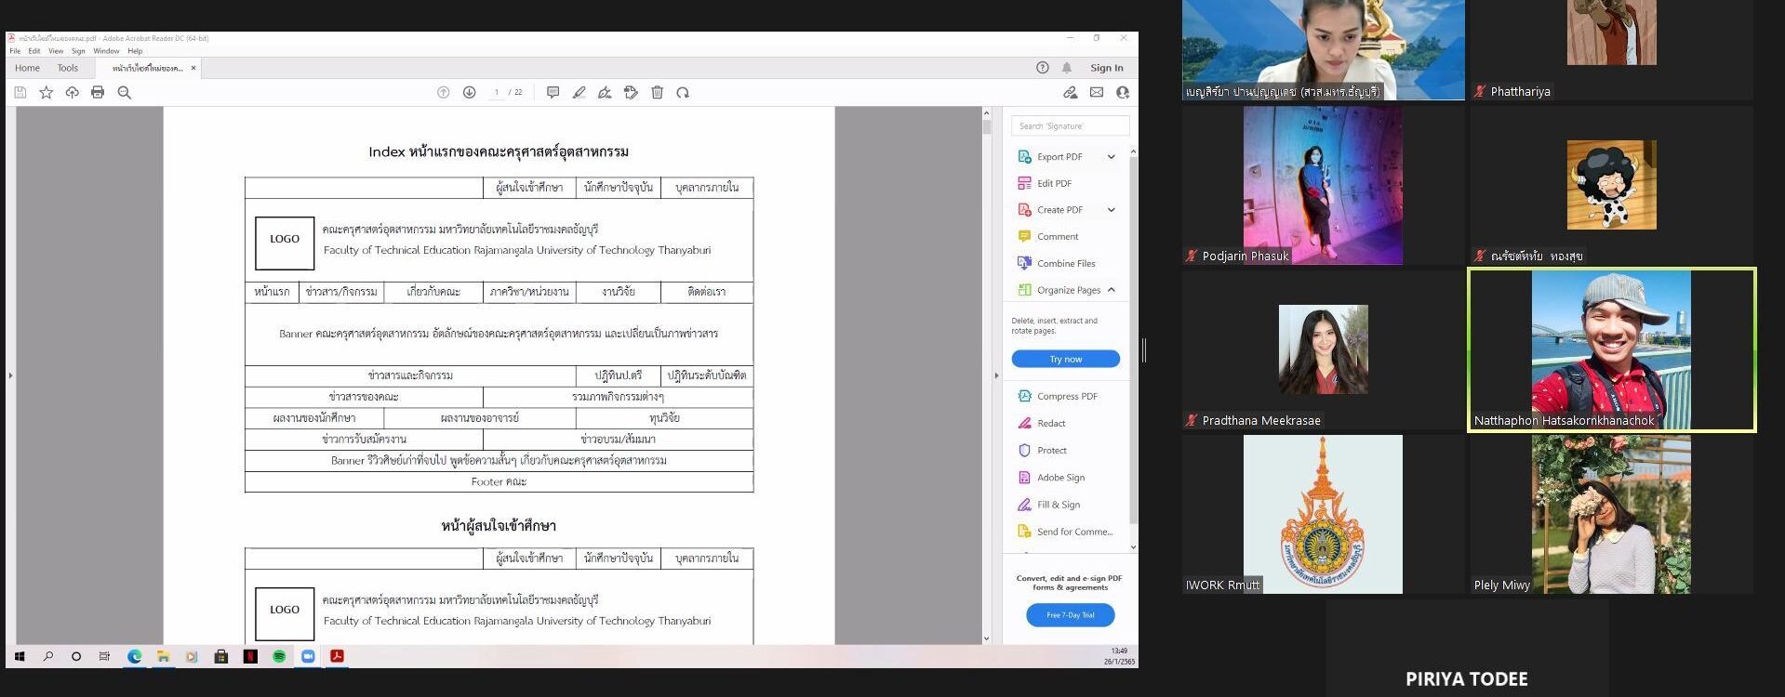
Task: Close the open PDF document tab
Action: click(x=193, y=68)
